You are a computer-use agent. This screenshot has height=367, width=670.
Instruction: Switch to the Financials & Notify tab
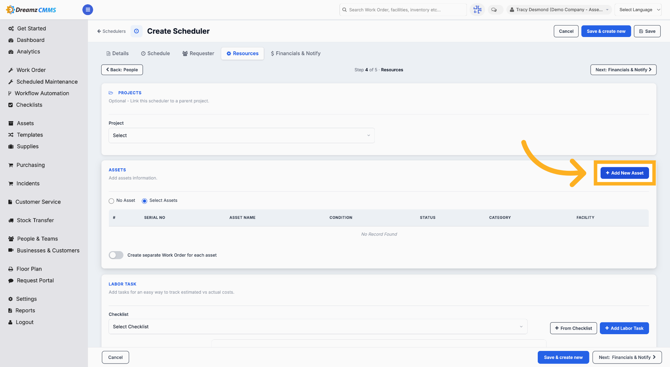(296, 53)
